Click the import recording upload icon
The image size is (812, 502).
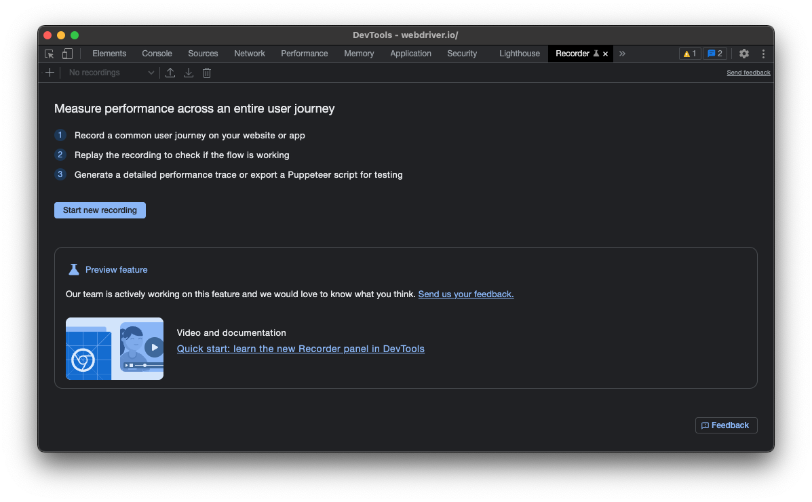coord(170,73)
